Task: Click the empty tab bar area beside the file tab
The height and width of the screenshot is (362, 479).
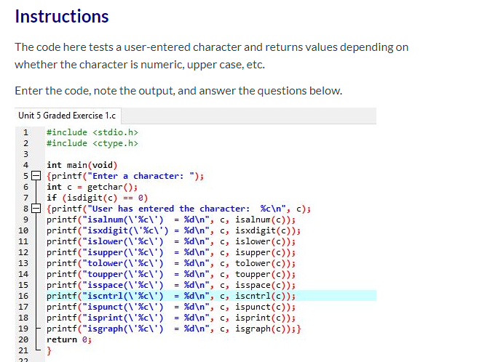Action: tap(249, 116)
